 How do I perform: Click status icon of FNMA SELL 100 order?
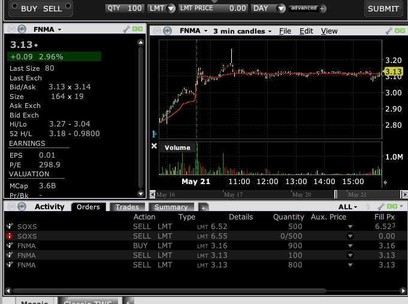point(10,255)
